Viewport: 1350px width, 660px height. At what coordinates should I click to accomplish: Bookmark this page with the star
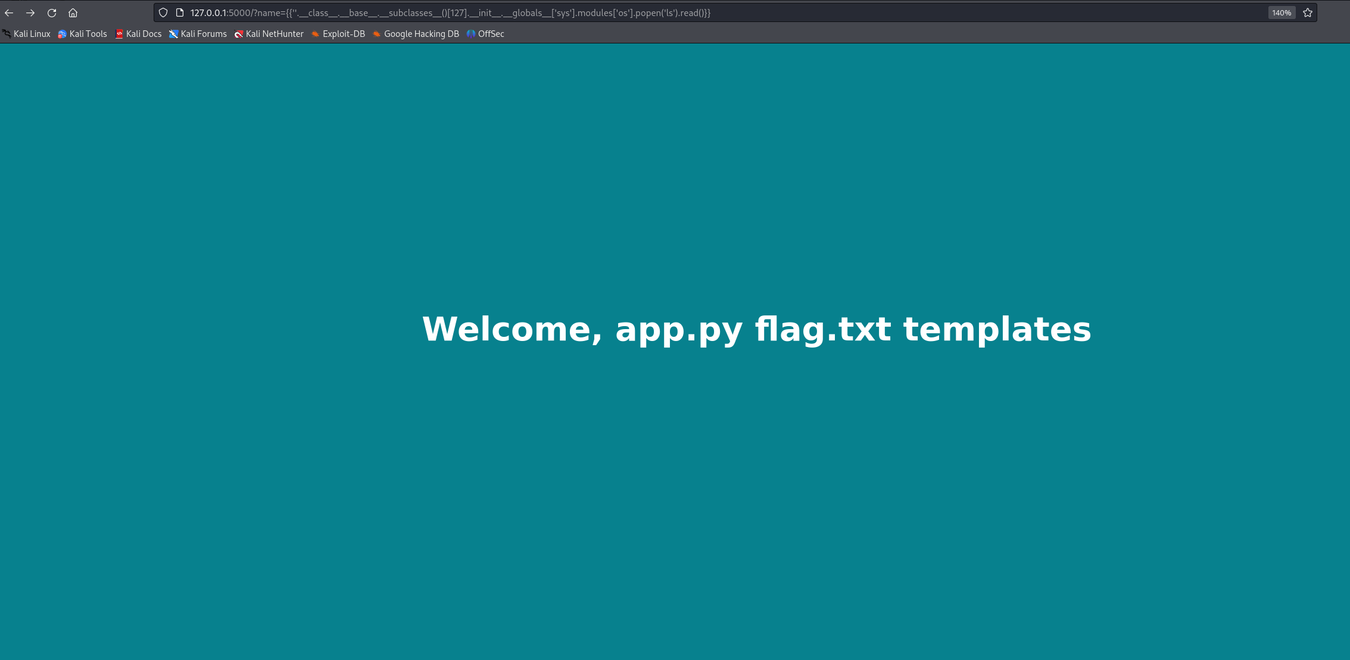coord(1308,12)
